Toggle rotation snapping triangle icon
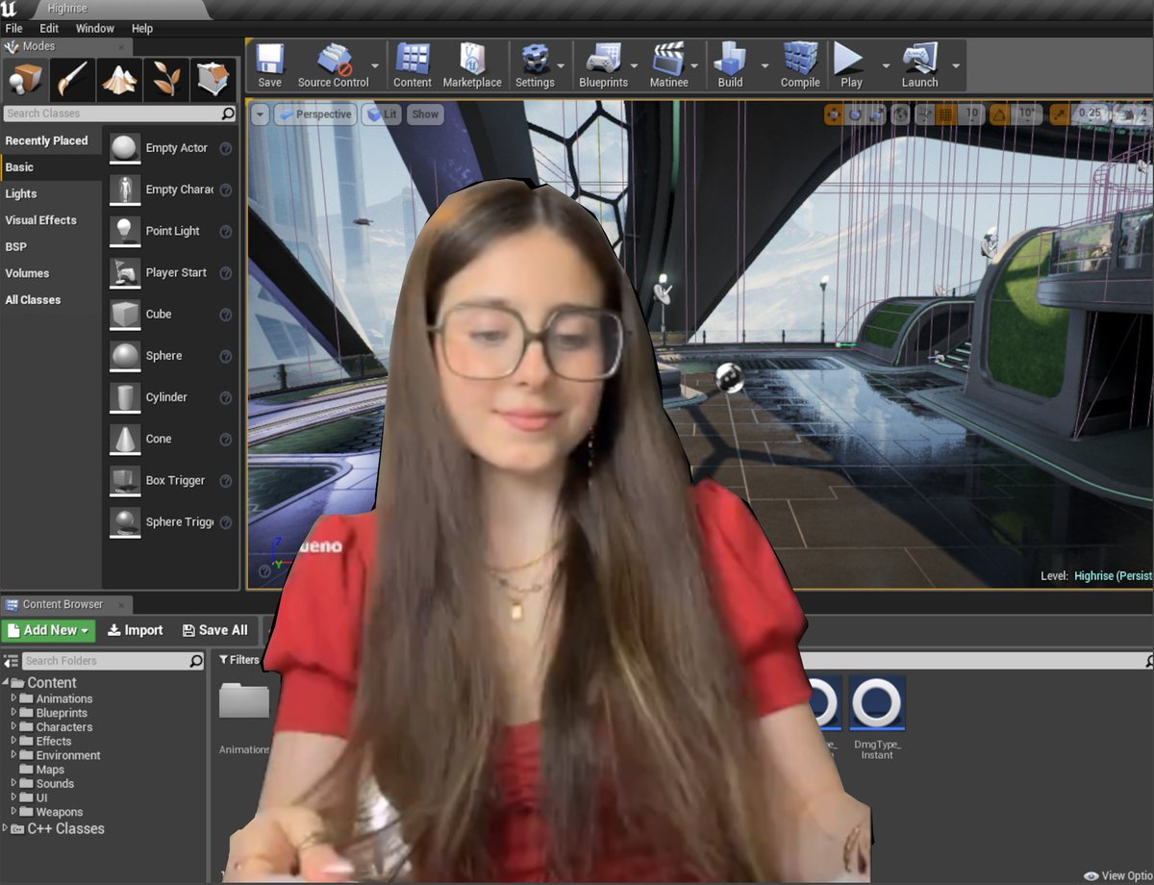This screenshot has height=885, width=1154. 1000,114
